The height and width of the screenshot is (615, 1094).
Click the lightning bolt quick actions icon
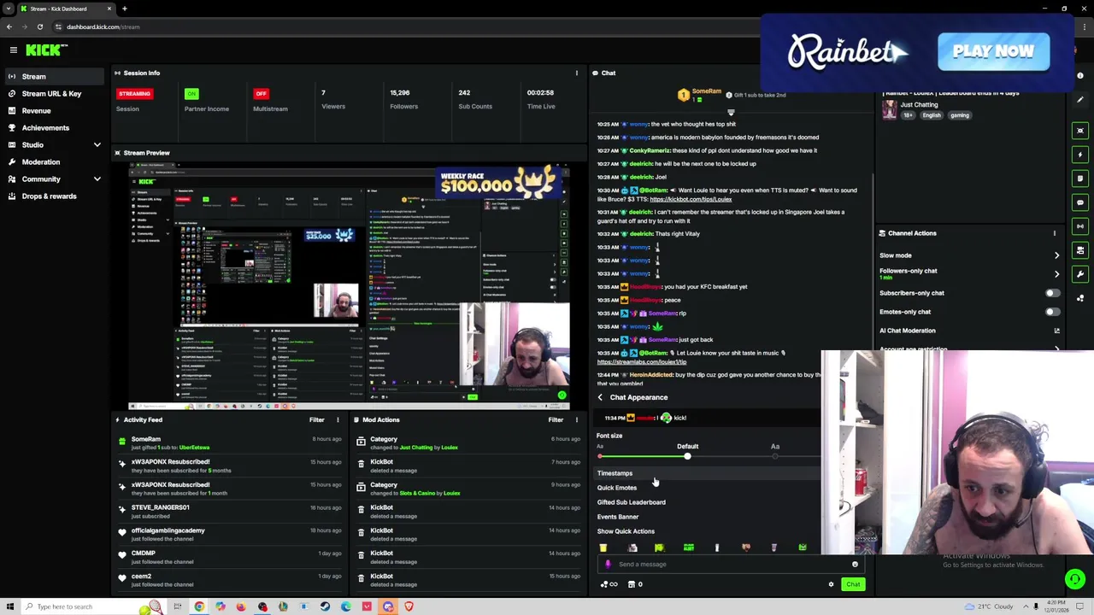(x=1080, y=155)
